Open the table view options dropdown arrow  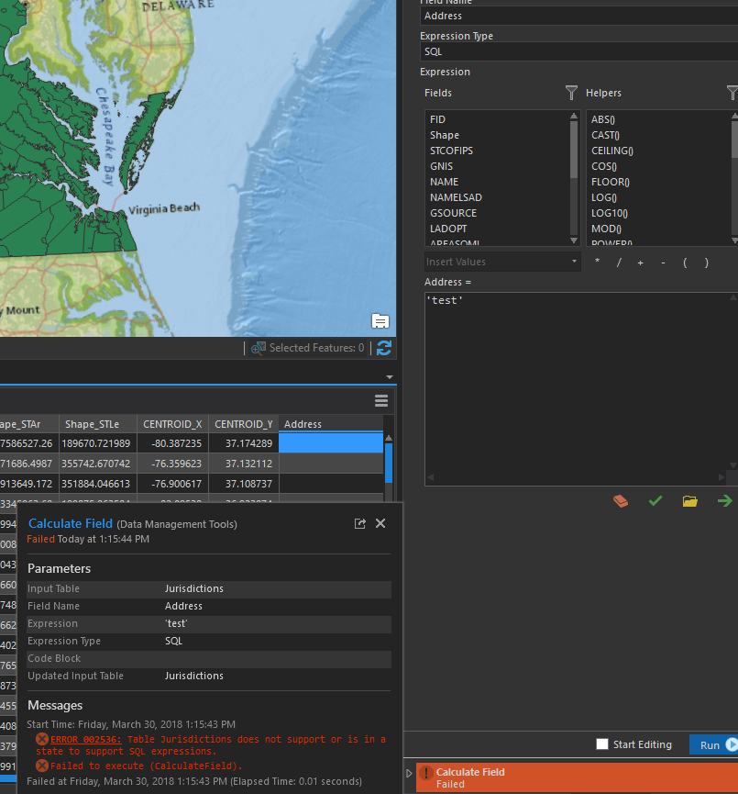[x=389, y=377]
